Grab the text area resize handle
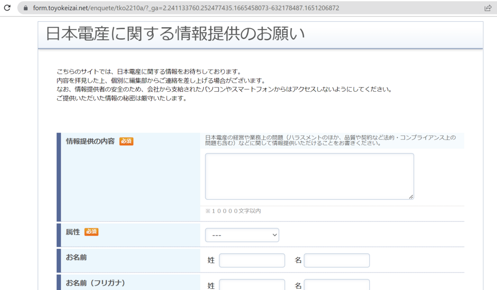This screenshot has width=497, height=290. coord(411,197)
